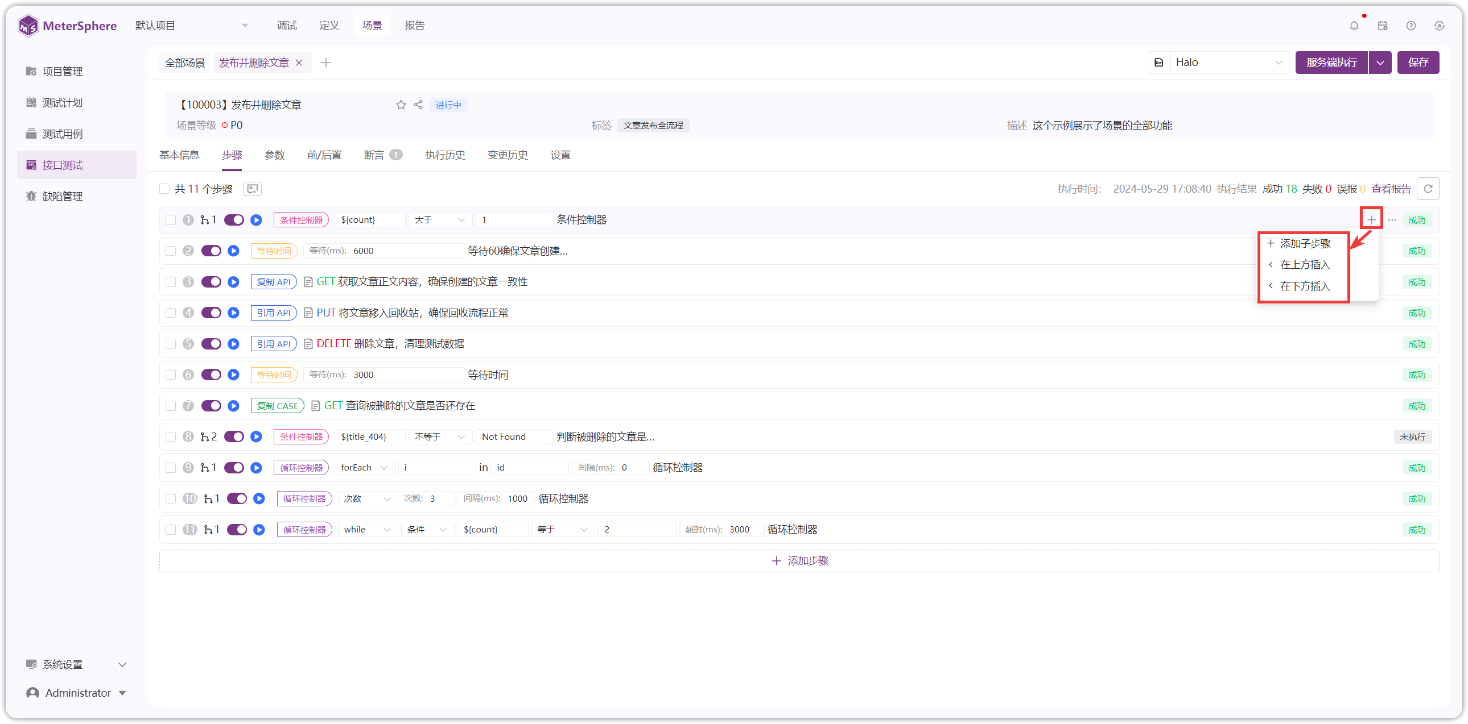This screenshot has width=1468, height=724.
Task: Open the 断言 tab
Action: (382, 155)
